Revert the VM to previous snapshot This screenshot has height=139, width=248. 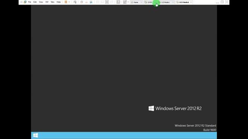86,2
